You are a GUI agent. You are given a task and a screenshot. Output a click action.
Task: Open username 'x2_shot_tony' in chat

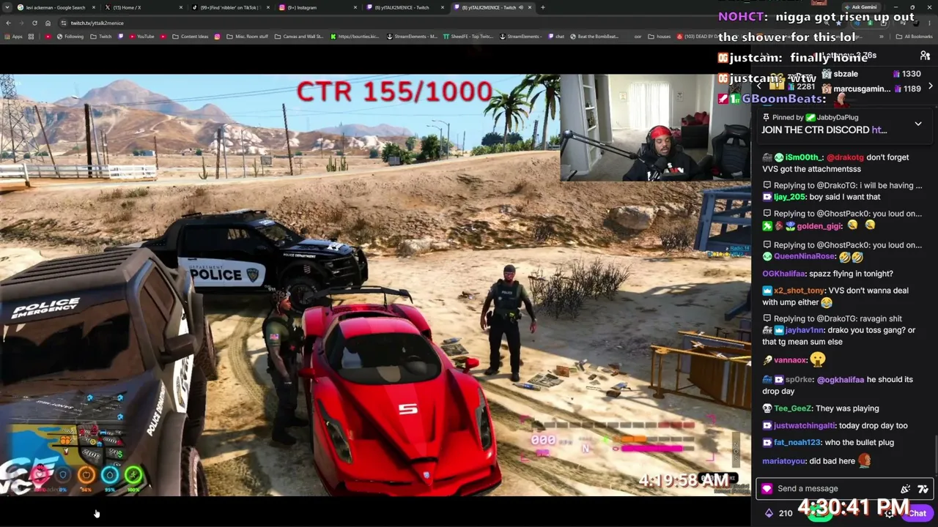pyautogui.click(x=799, y=291)
